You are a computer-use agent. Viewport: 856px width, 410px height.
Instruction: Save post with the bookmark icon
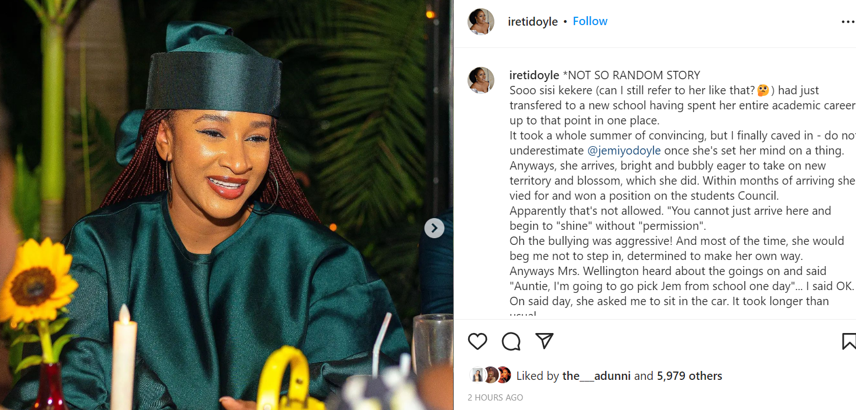pos(849,341)
